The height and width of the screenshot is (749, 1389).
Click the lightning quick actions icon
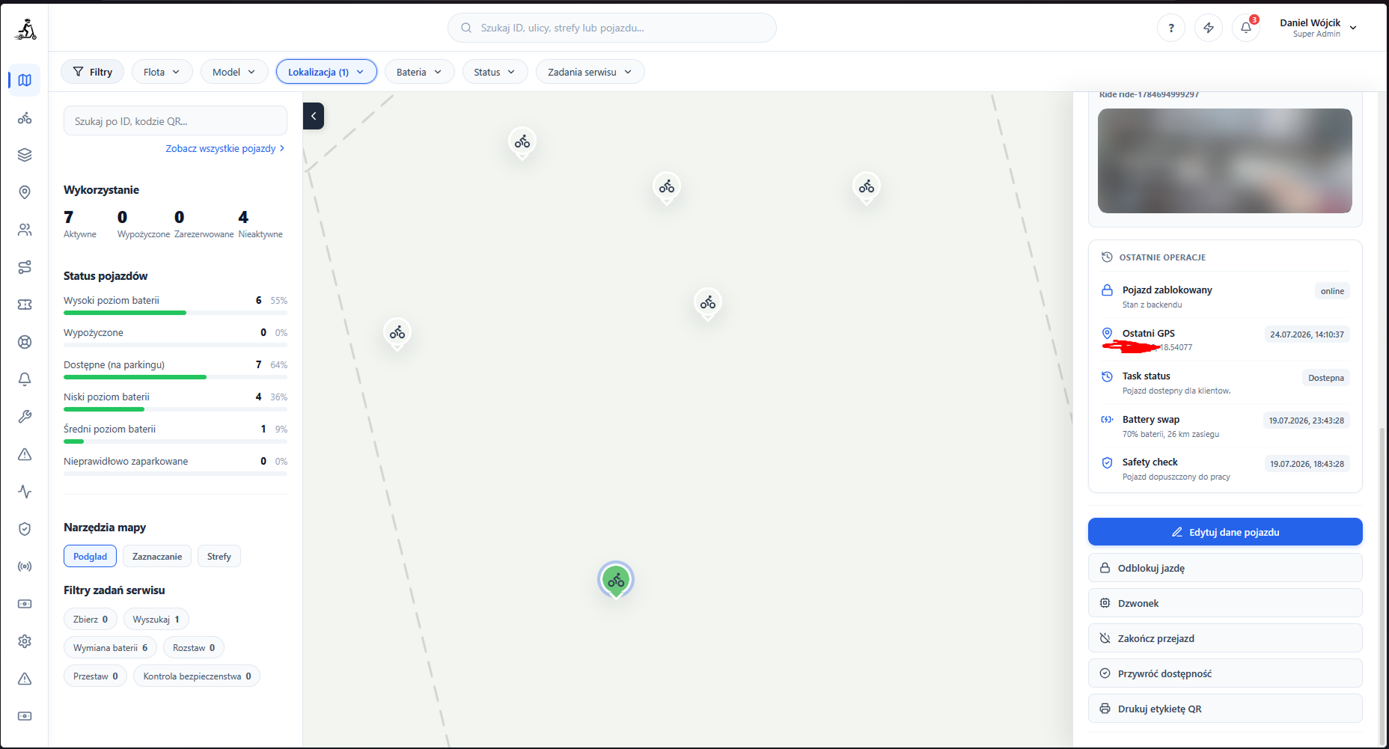(1209, 28)
